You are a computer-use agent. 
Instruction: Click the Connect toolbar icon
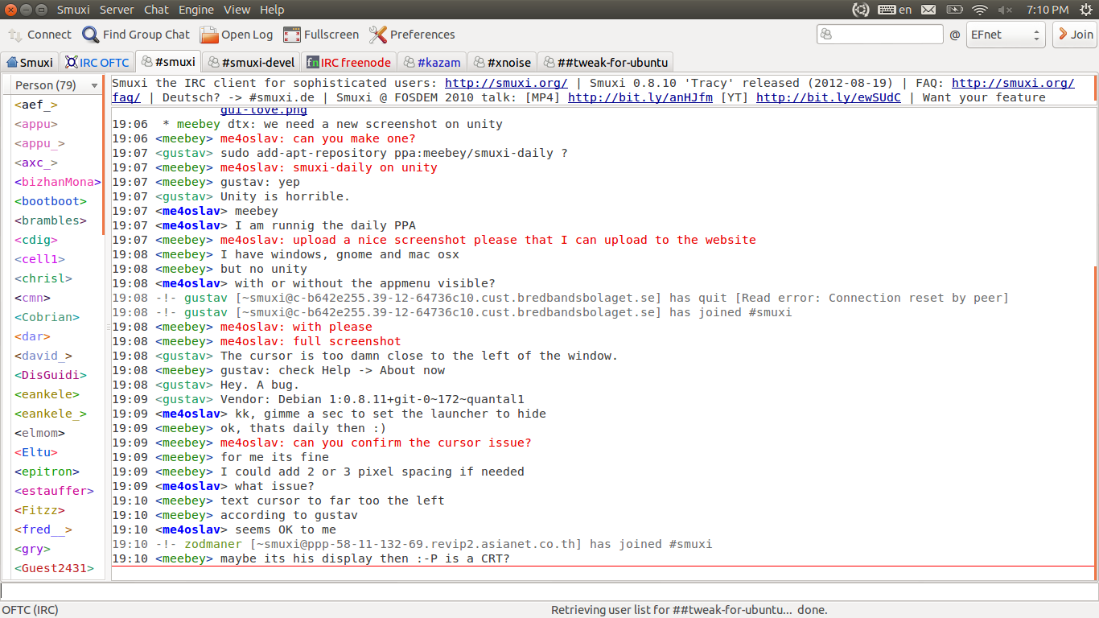click(16, 35)
